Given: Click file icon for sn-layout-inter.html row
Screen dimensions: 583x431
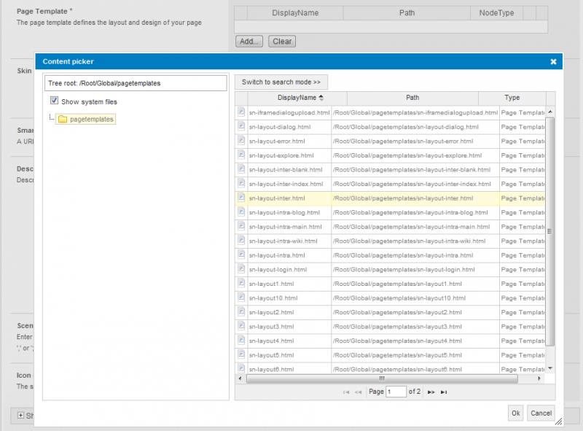Looking at the screenshot, I should pos(241,197).
